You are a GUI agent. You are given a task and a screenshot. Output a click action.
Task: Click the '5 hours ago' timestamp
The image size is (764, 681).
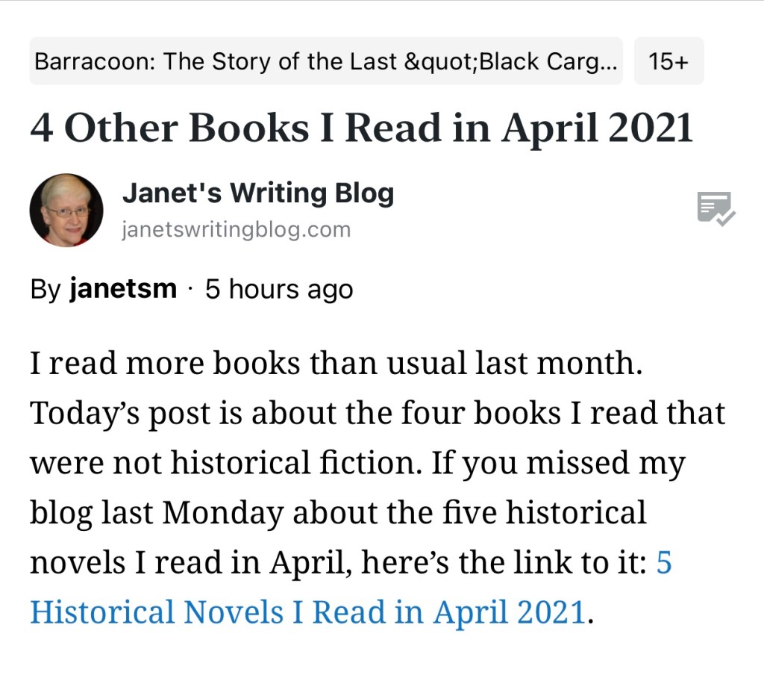point(279,289)
